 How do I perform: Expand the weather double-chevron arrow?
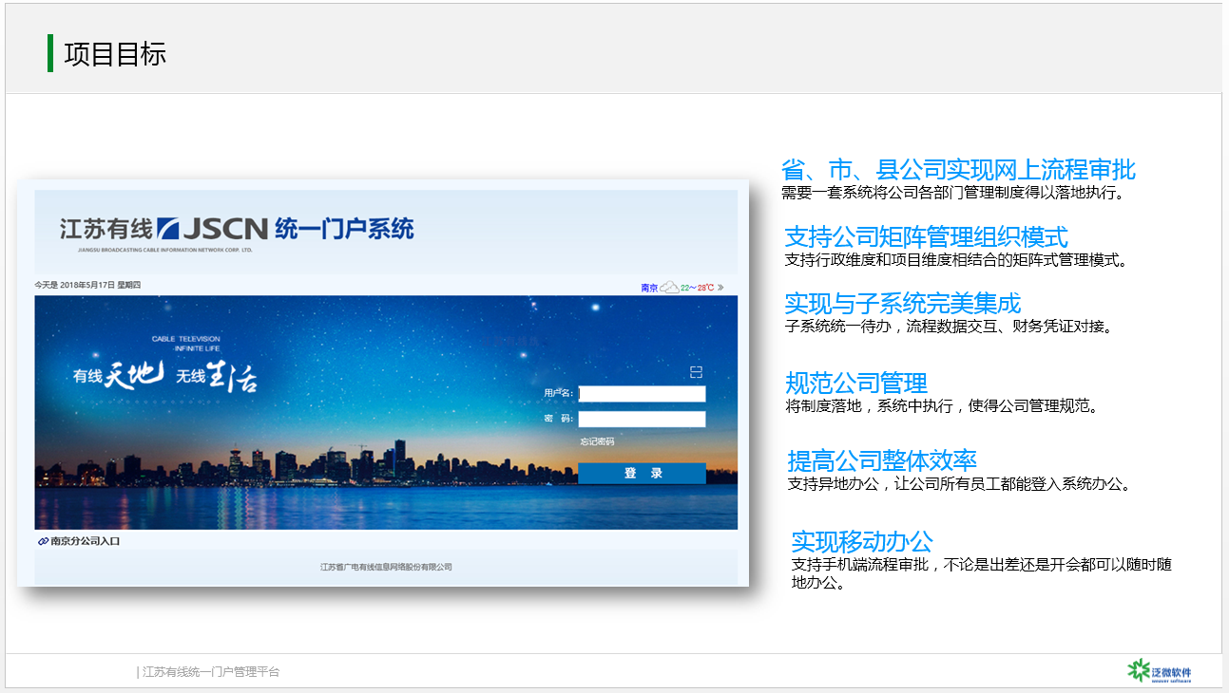point(720,288)
